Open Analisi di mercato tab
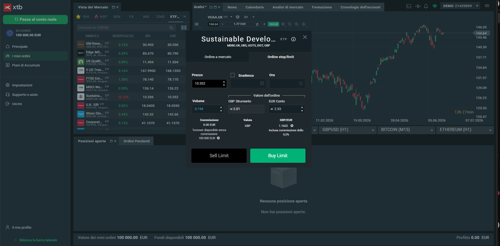This screenshot has height=246, width=500. 288,7
